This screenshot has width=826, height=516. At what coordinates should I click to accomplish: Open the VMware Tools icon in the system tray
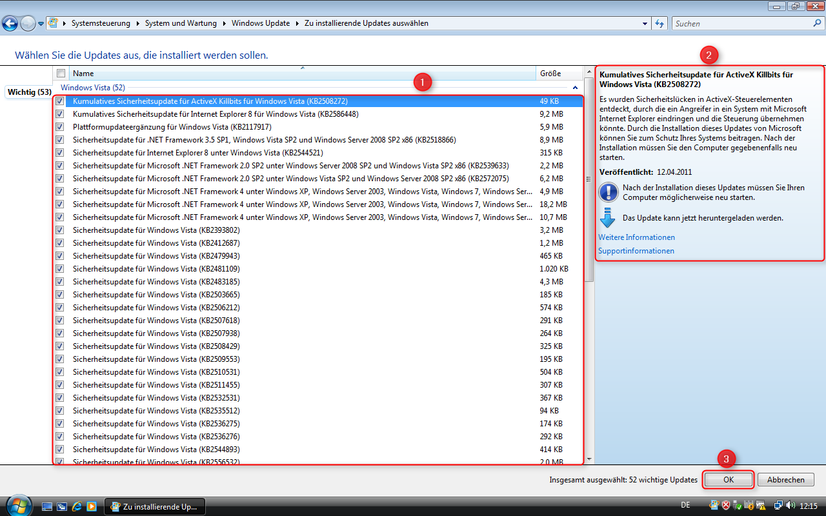pyautogui.click(x=760, y=506)
